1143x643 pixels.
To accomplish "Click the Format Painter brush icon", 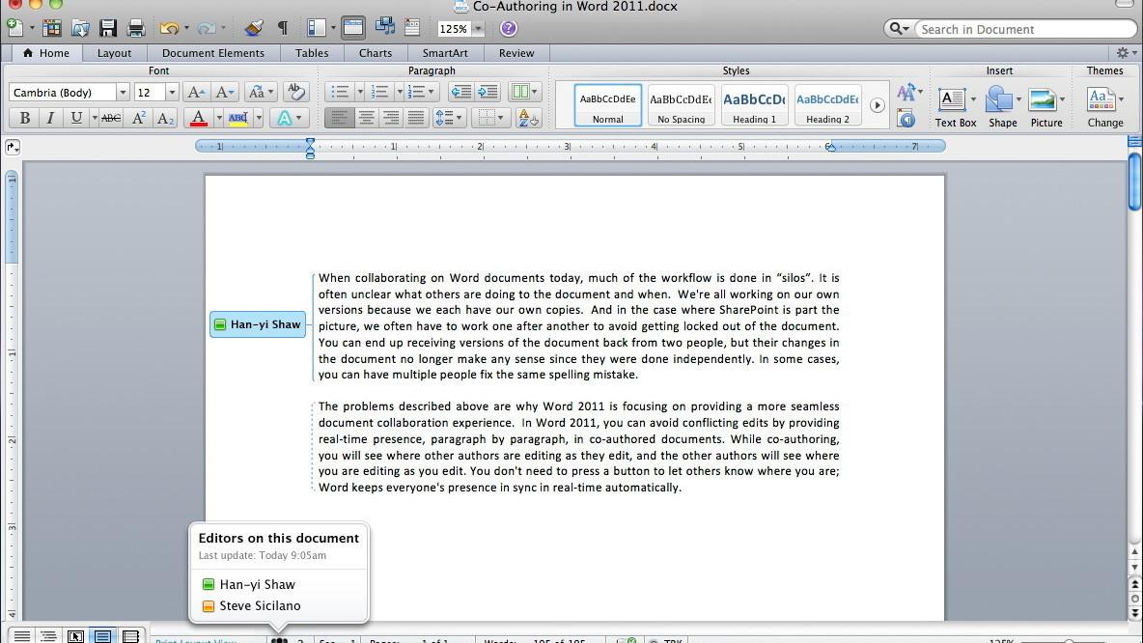I will pyautogui.click(x=254, y=28).
